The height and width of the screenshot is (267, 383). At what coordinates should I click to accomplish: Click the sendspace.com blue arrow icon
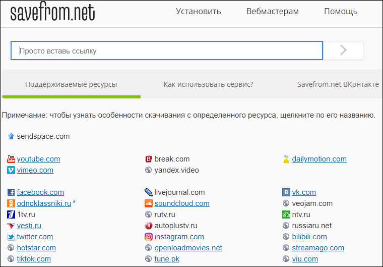click(11, 136)
